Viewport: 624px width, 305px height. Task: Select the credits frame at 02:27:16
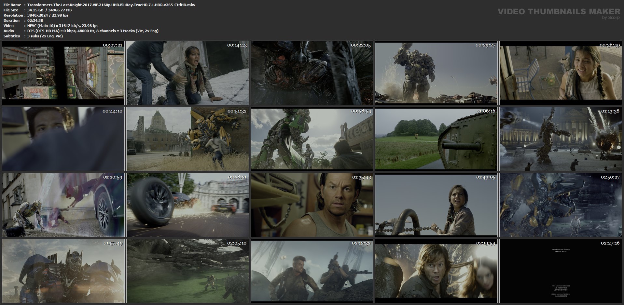coord(561,271)
